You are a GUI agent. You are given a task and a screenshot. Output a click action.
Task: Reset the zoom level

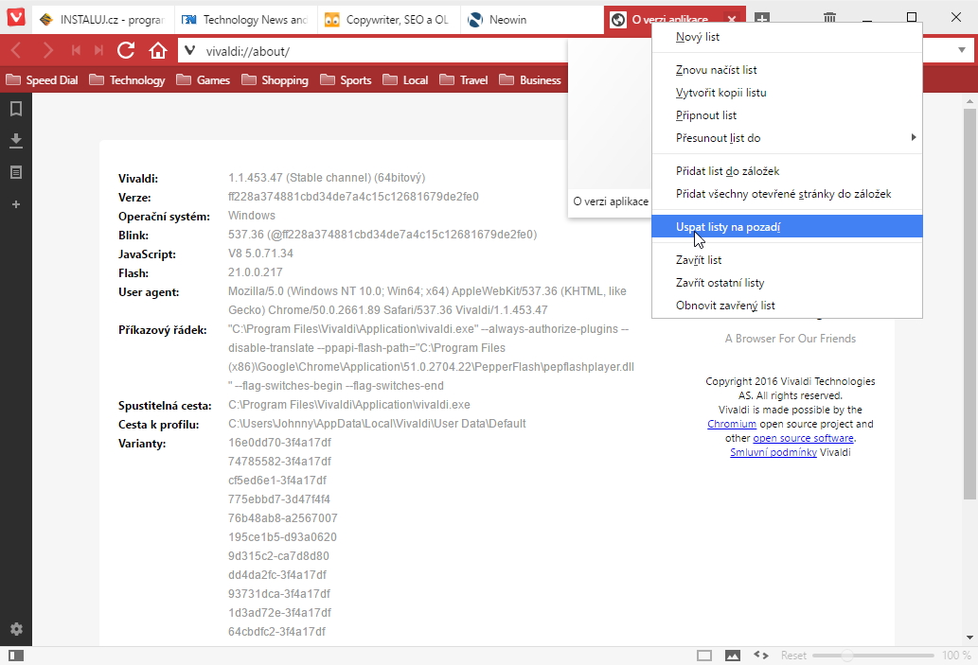793,655
